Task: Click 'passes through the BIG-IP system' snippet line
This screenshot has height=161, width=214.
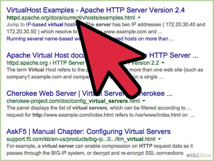Action: coord(95,153)
